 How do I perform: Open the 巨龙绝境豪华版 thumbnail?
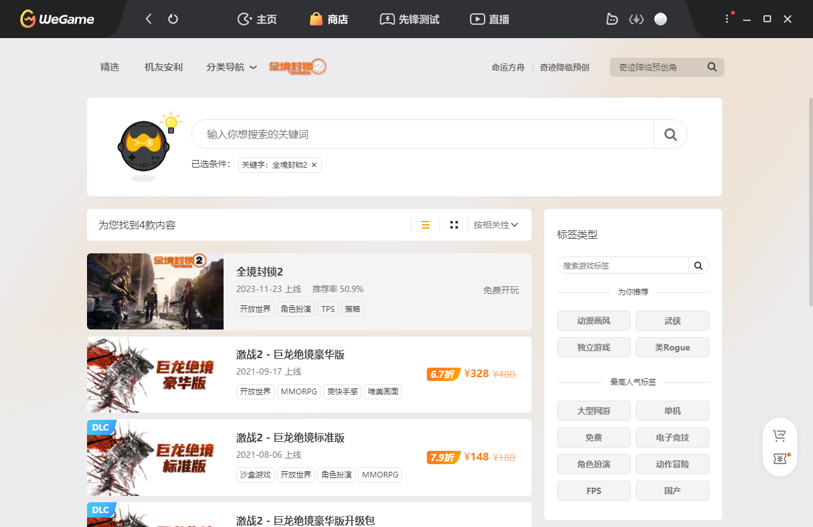[155, 375]
